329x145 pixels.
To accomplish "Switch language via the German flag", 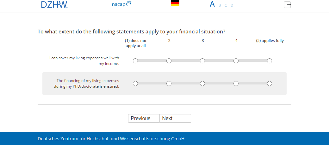I will pos(175,3).
